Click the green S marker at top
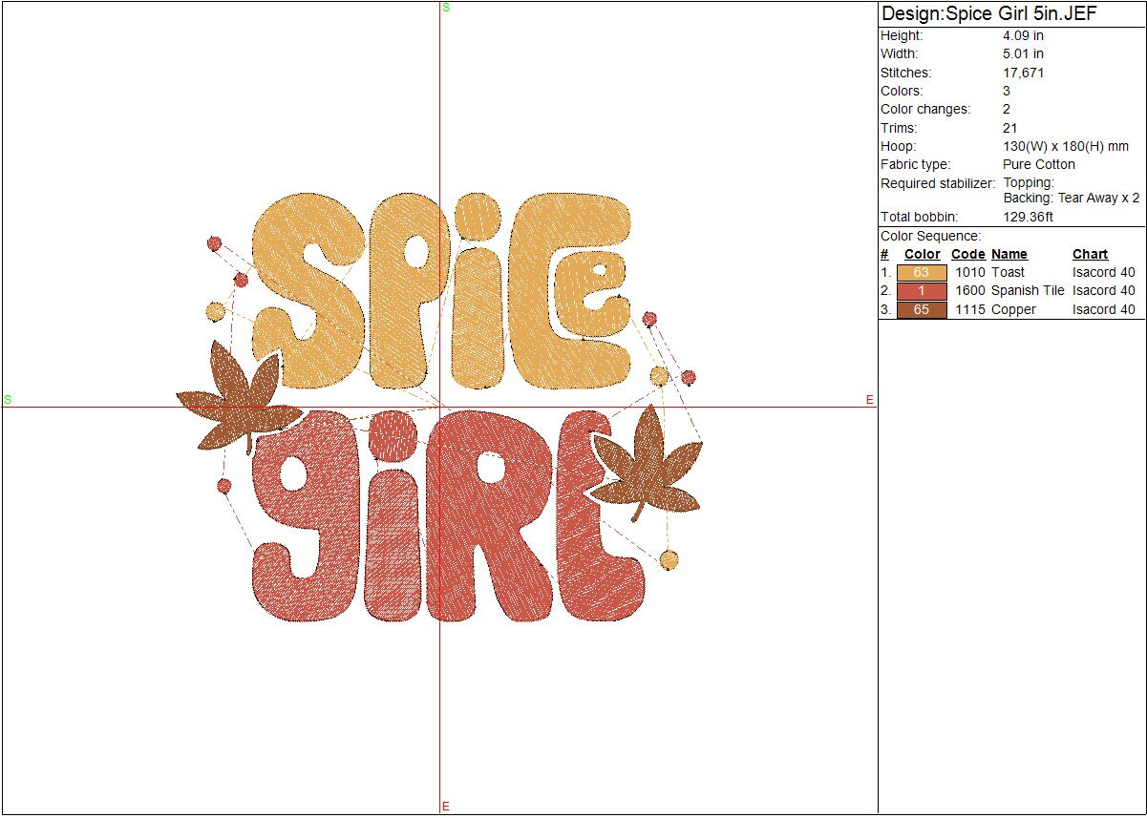This screenshot has width=1147, height=818. click(446, 8)
